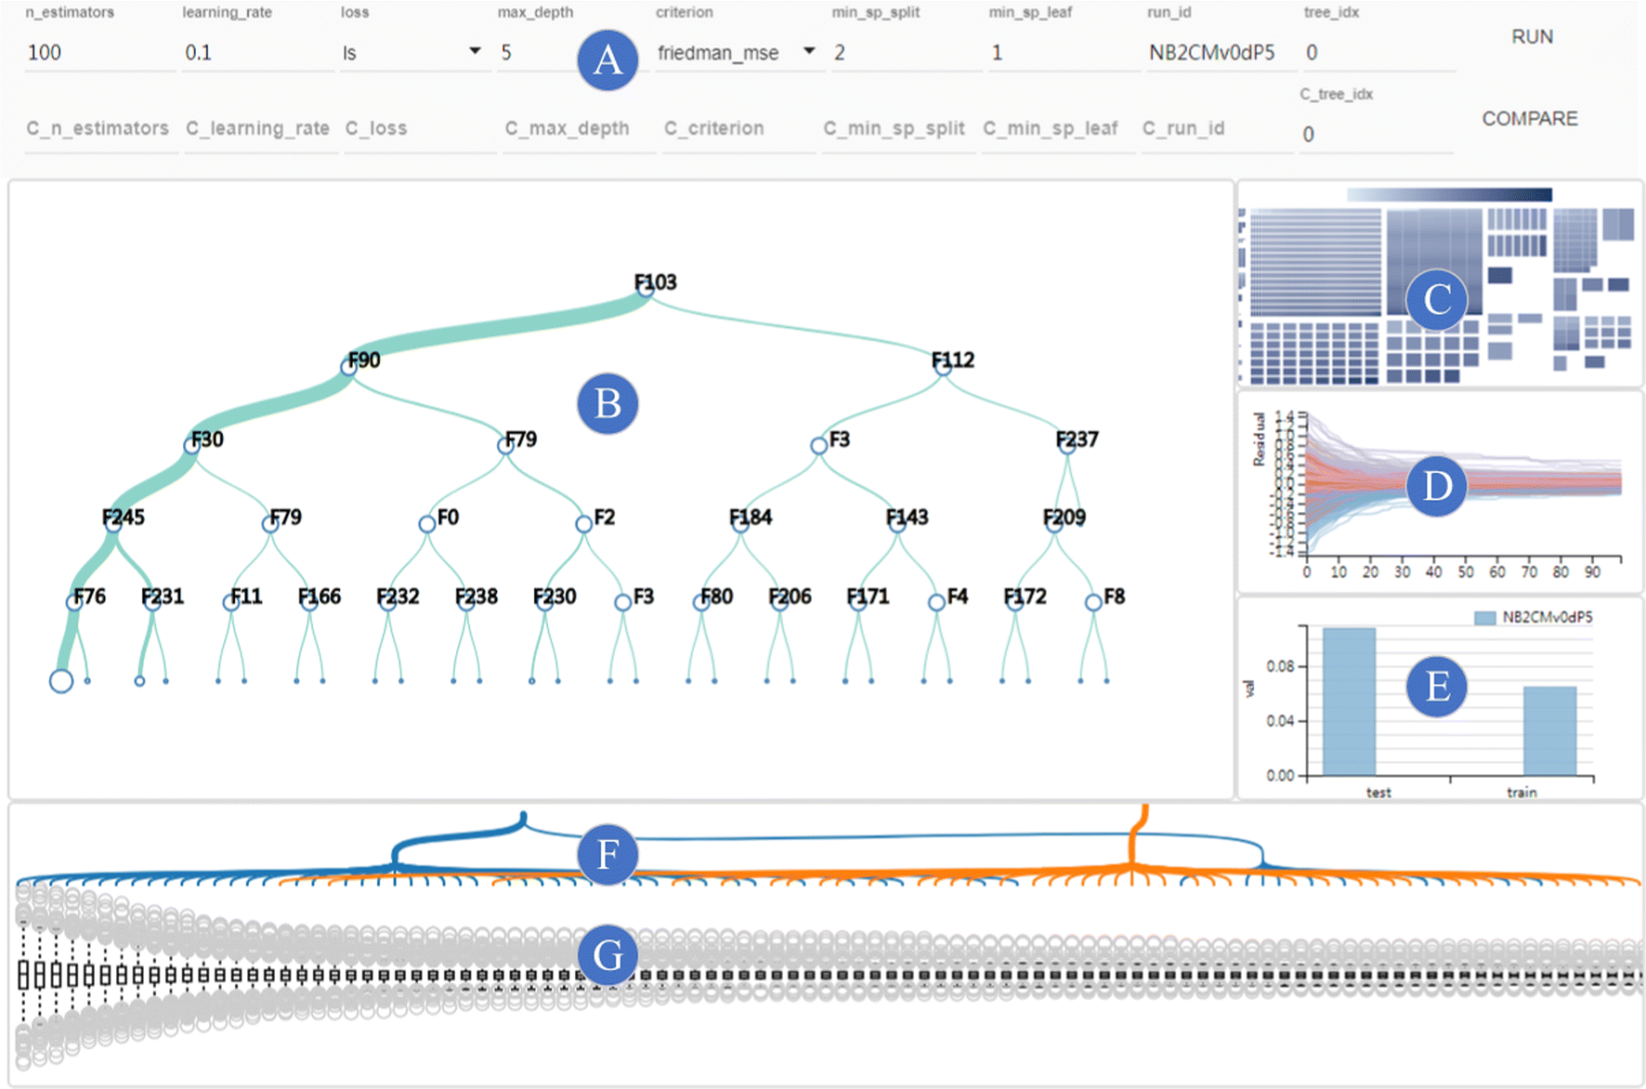
Task: Click blue circle marker A
Action: [x=607, y=60]
